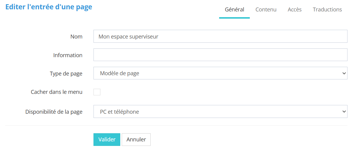Click the chevron arrow beside PC et téléphone
The width and height of the screenshot is (352, 148).
point(344,112)
